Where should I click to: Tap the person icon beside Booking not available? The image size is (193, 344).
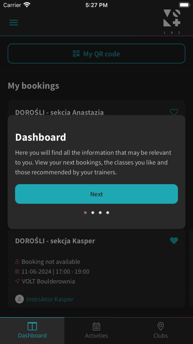point(17,261)
